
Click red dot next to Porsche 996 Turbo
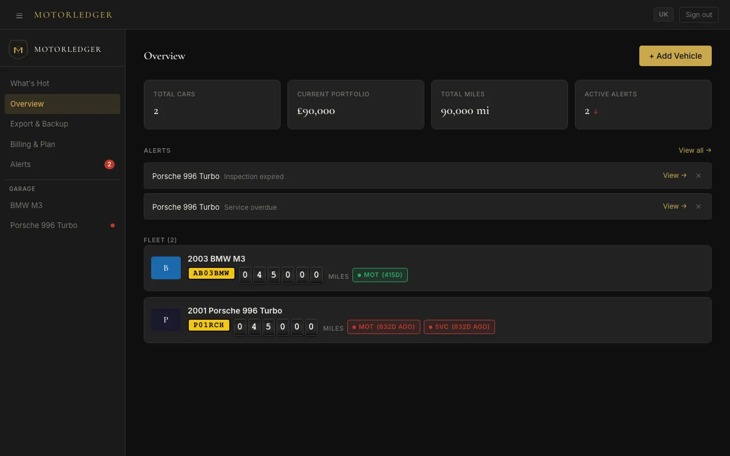pos(112,225)
